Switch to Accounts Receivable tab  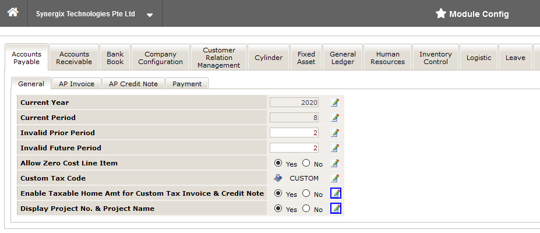point(74,58)
